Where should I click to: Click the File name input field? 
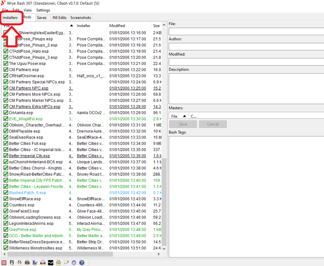(246, 31)
